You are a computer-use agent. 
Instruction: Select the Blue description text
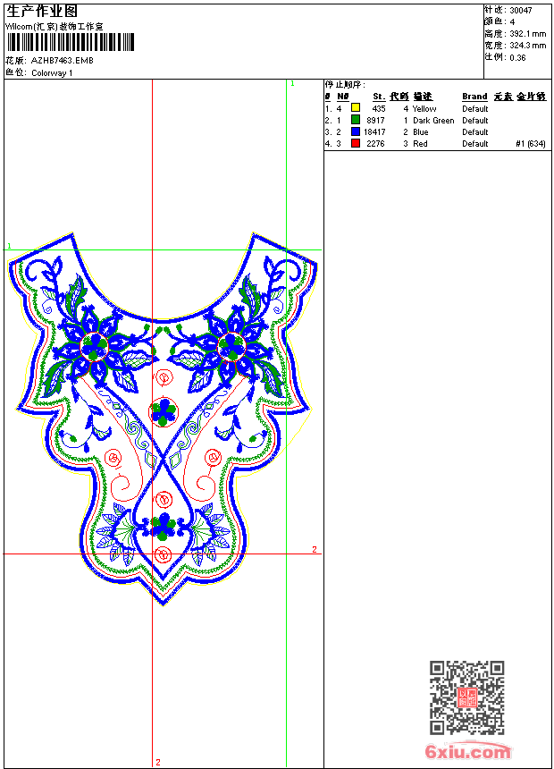(x=421, y=132)
